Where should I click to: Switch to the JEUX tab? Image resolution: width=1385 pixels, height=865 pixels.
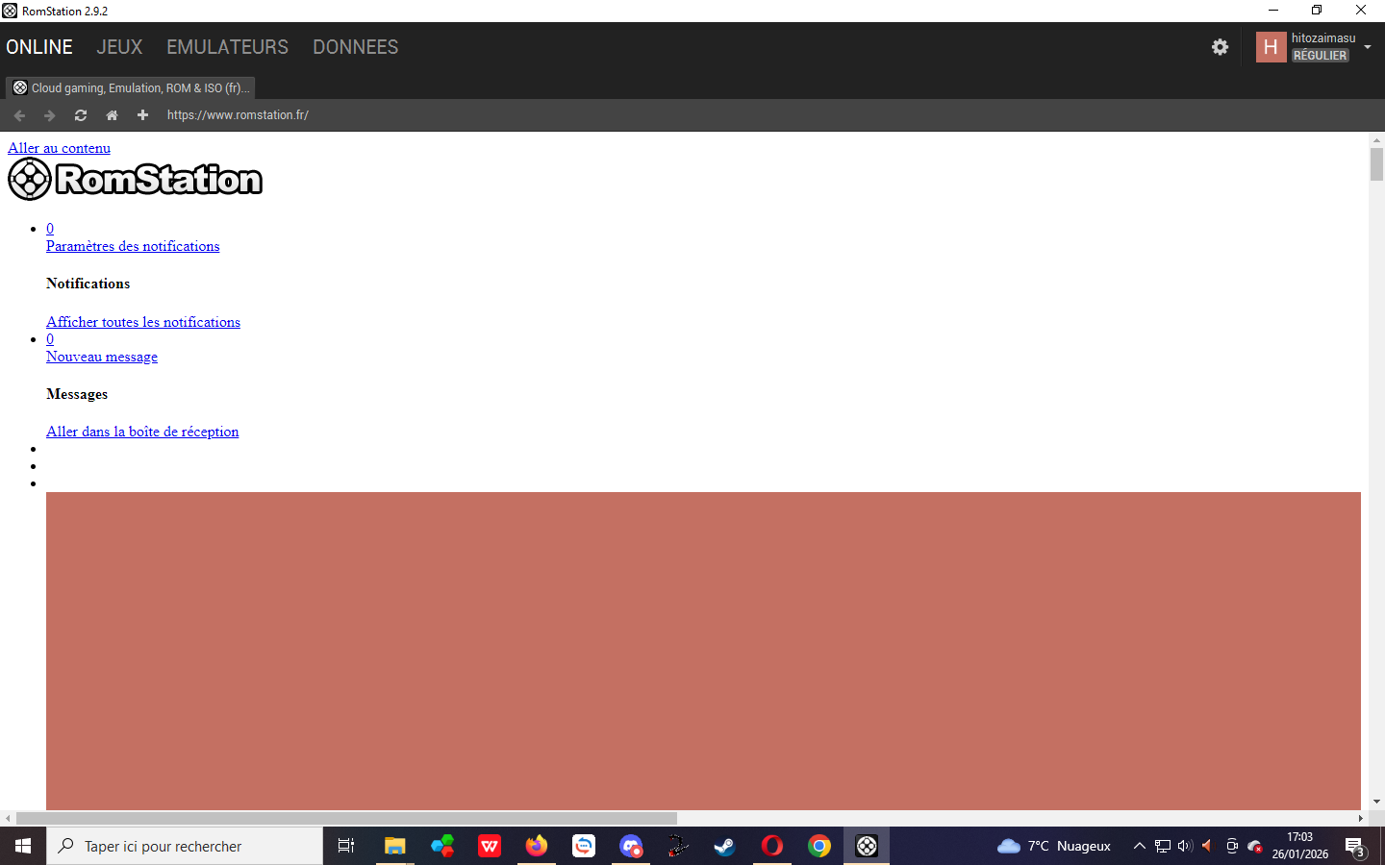point(119,47)
